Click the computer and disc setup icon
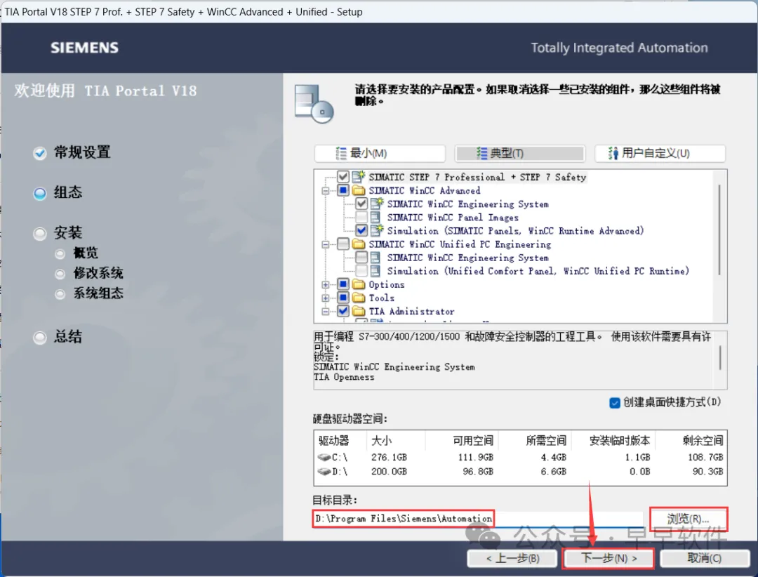 click(x=314, y=103)
